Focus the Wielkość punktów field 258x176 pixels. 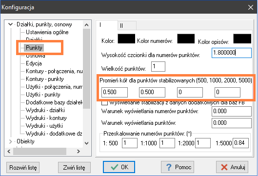coord(158,67)
